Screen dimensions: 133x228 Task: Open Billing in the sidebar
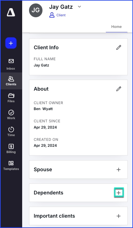[x=11, y=149]
